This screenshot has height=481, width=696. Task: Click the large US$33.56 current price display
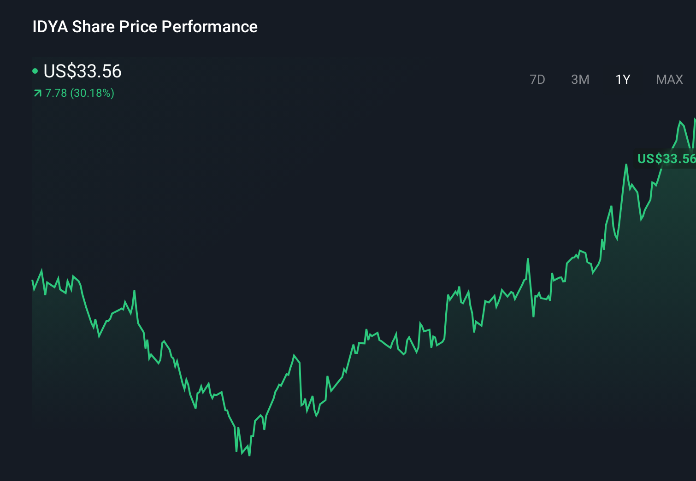click(83, 71)
